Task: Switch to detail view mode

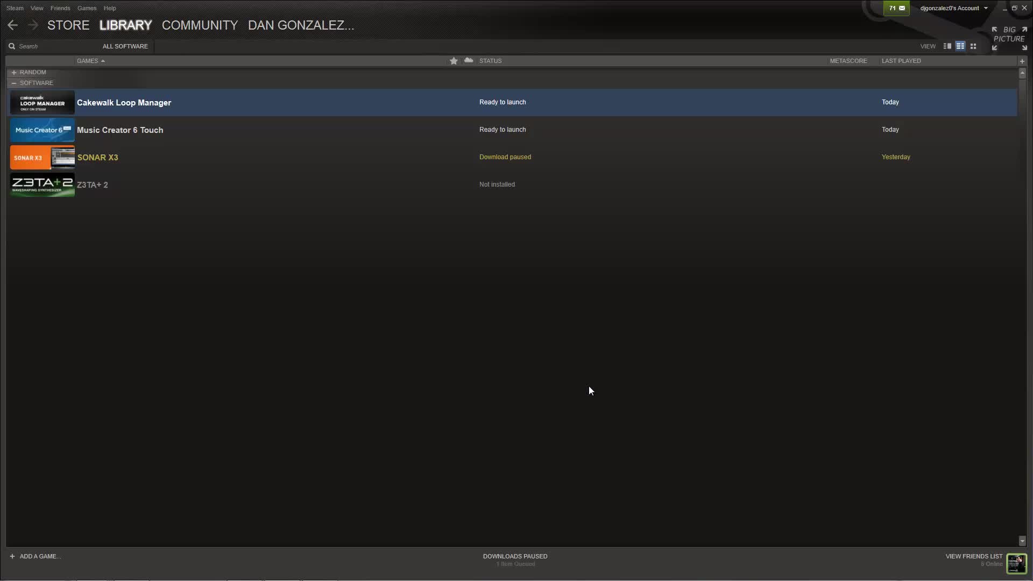Action: click(947, 46)
